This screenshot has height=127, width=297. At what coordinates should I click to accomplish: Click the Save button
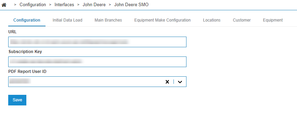(x=17, y=100)
